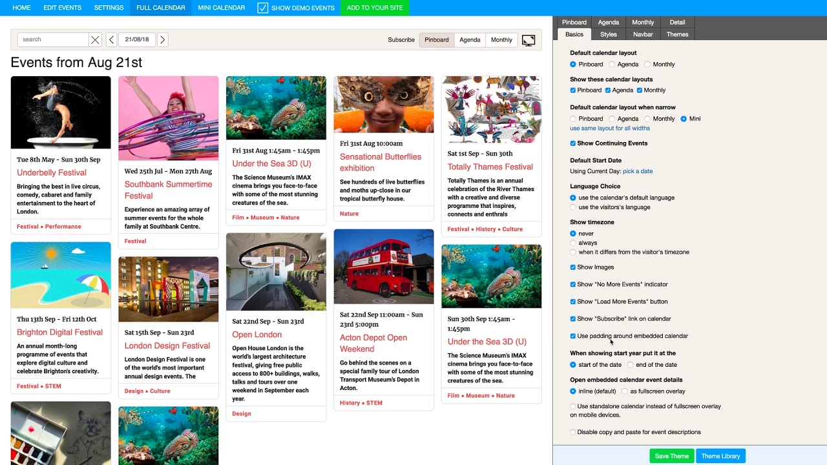Set Show timezone to never
Viewport: 827px width, 465px height.
573,233
